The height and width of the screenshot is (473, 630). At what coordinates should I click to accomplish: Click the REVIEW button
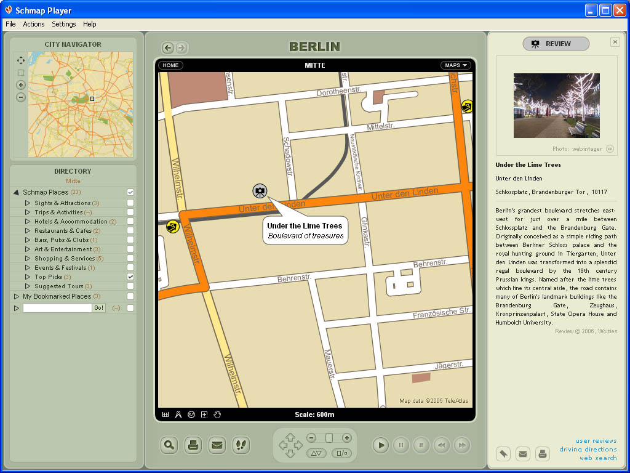coord(556,44)
